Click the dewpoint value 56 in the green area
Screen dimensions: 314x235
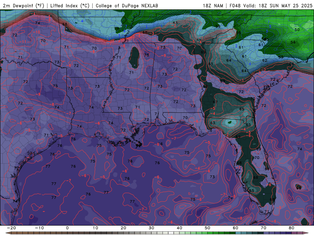[x=293, y=42]
